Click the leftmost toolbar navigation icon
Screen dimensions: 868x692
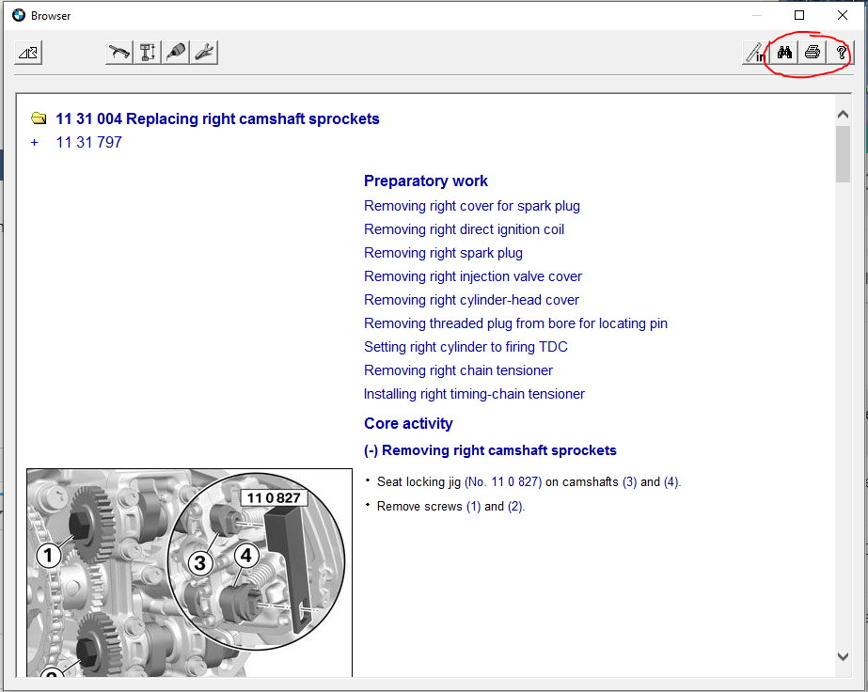(29, 53)
